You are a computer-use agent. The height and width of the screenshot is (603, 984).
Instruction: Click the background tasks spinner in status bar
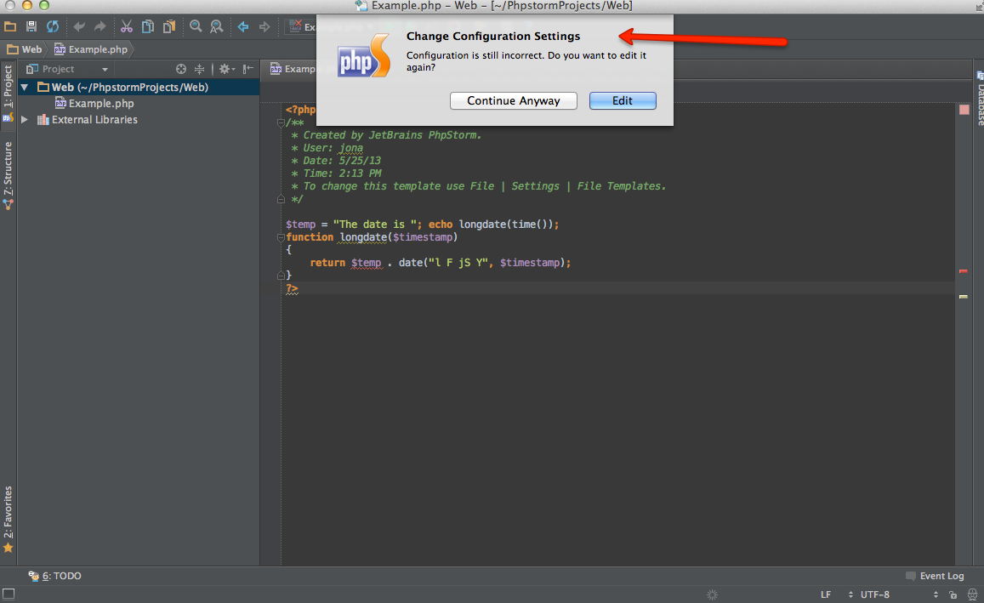[712, 594]
